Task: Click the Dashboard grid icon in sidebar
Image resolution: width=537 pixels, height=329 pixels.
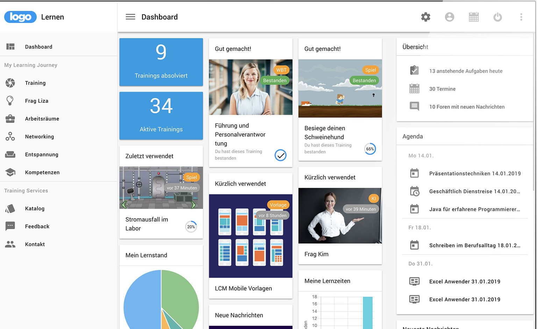Action: pos(10,46)
